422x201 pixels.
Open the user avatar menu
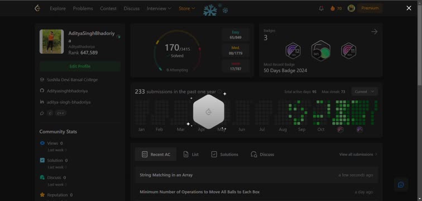(351, 8)
